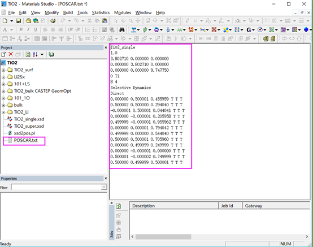Click the Save floppy disk icon
Image resolution: width=313 pixels, height=247 pixels.
(19, 21)
